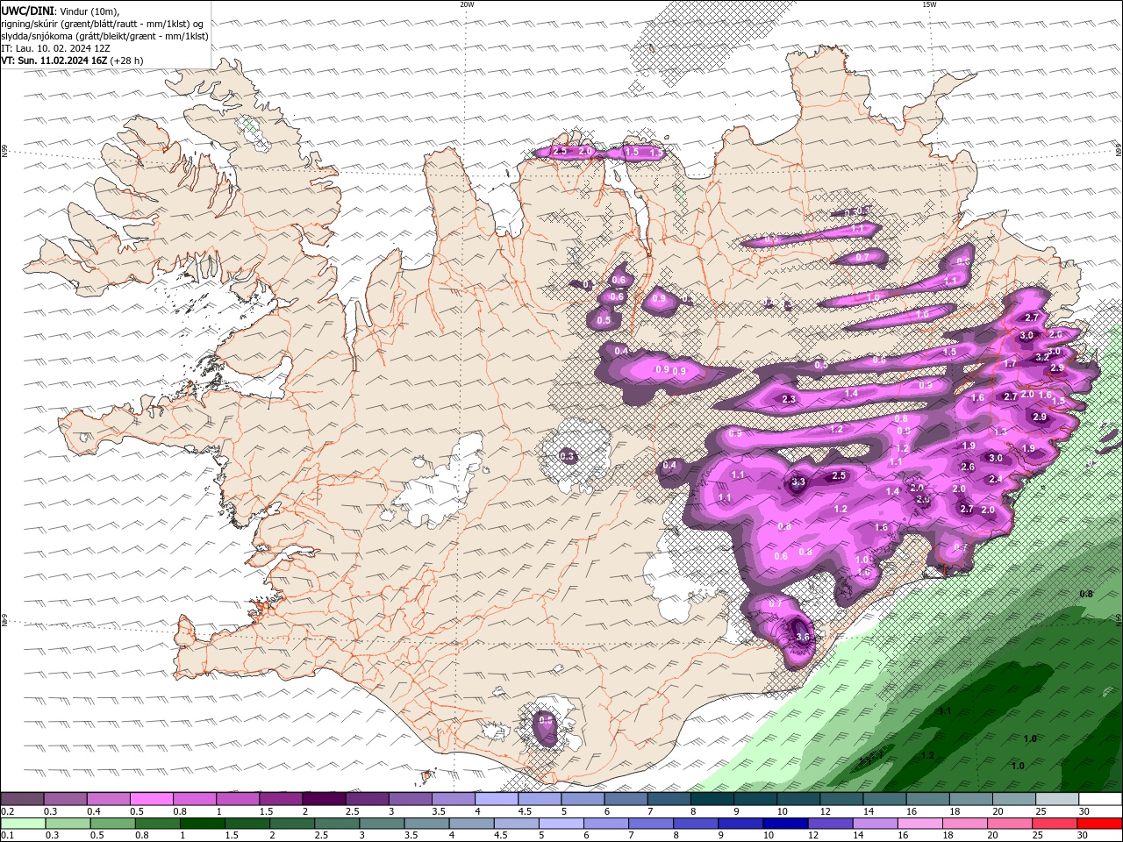The height and width of the screenshot is (842, 1123).
Task: Click the 20W longitude label
Action: (467, 4)
